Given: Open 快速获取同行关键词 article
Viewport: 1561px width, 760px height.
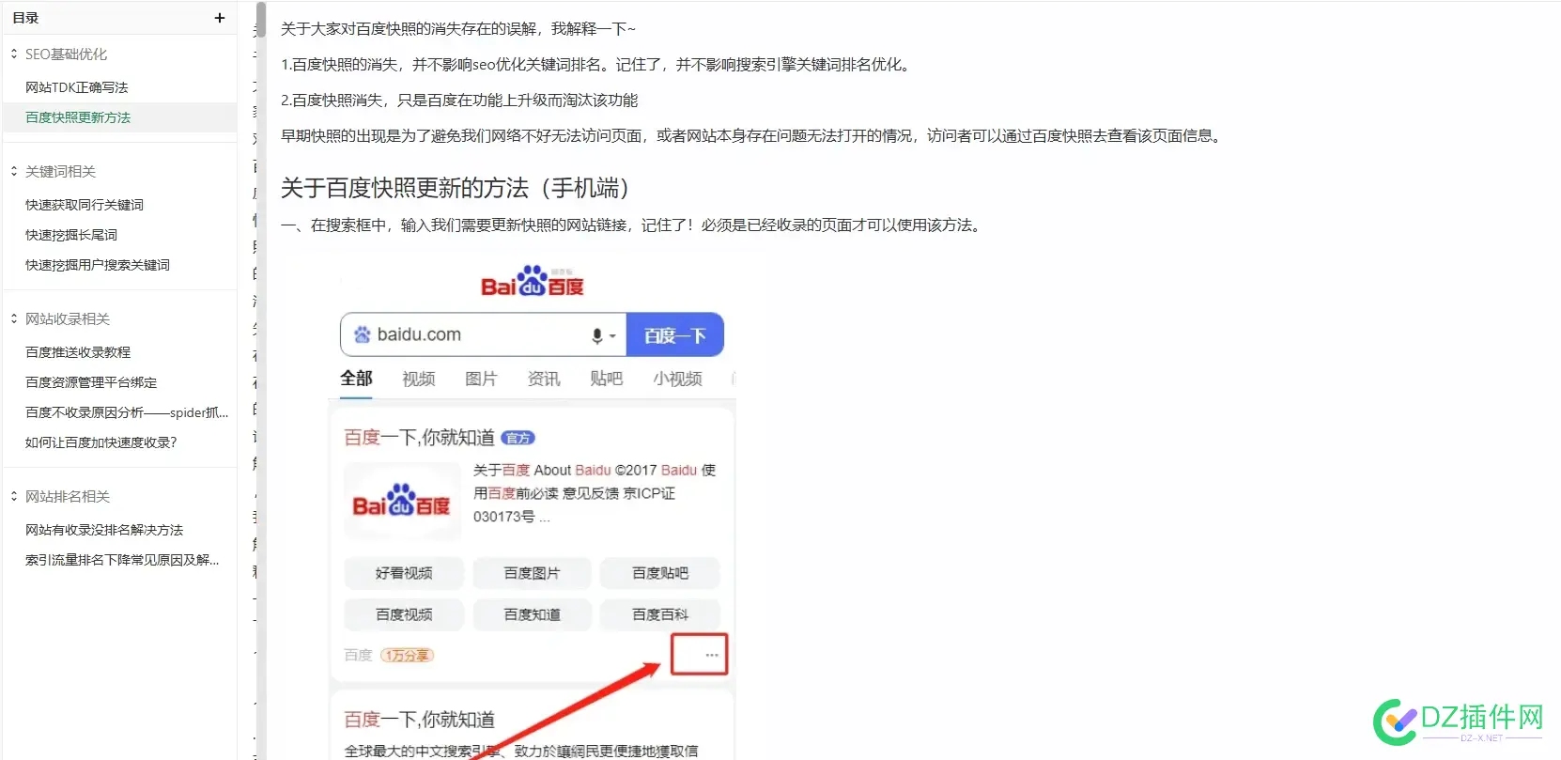Looking at the screenshot, I should [85, 205].
